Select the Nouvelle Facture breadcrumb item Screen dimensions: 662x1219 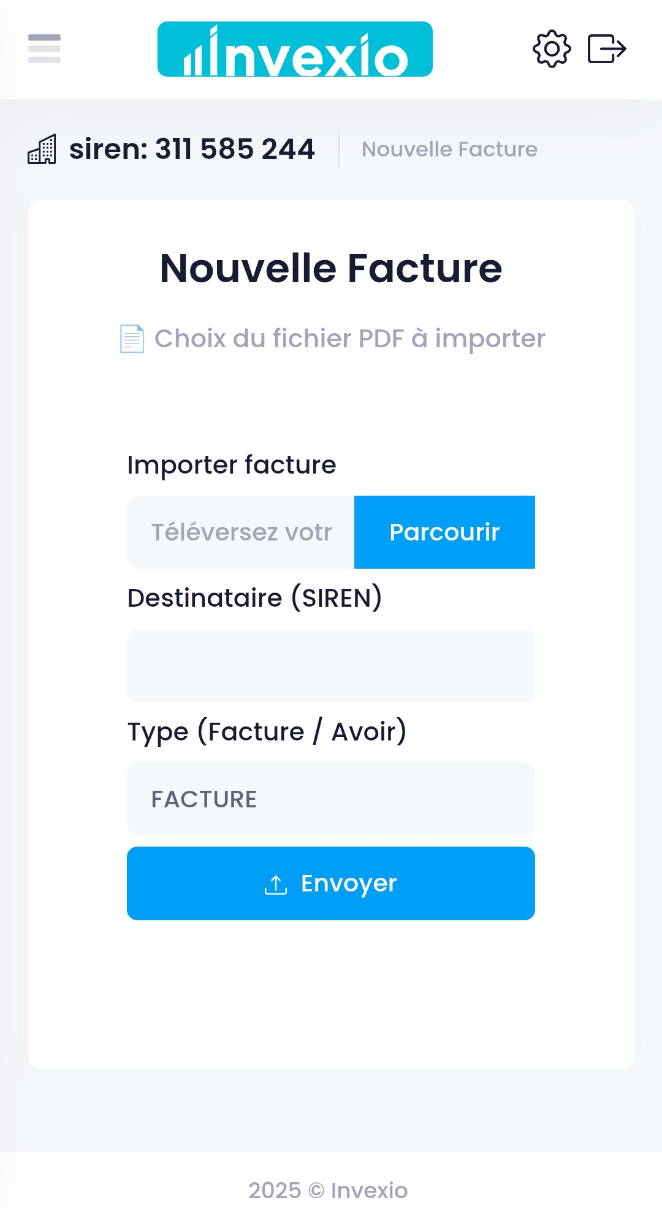pyautogui.click(x=449, y=149)
